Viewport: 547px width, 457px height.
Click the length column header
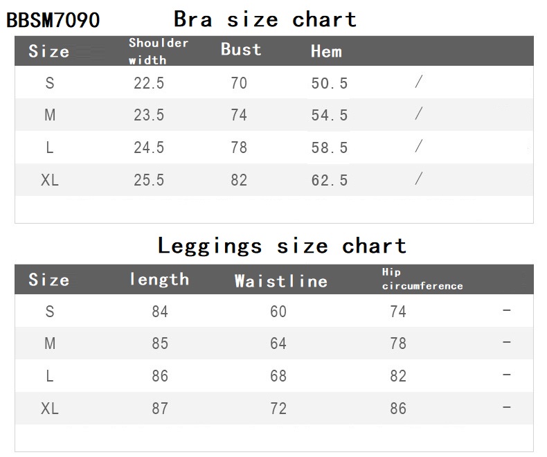click(159, 279)
